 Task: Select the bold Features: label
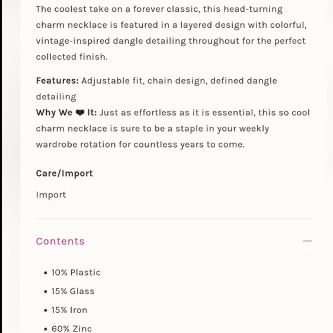point(57,81)
